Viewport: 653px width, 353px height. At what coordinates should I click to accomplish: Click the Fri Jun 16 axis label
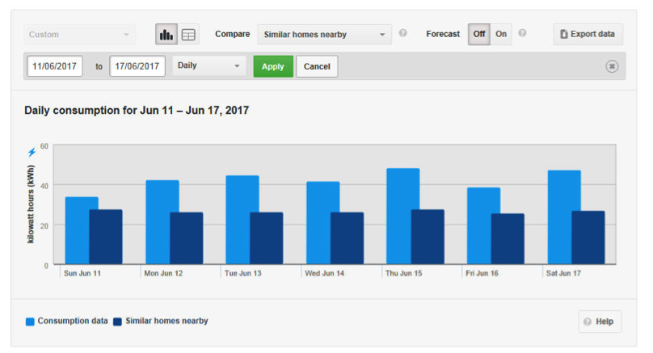[482, 273]
